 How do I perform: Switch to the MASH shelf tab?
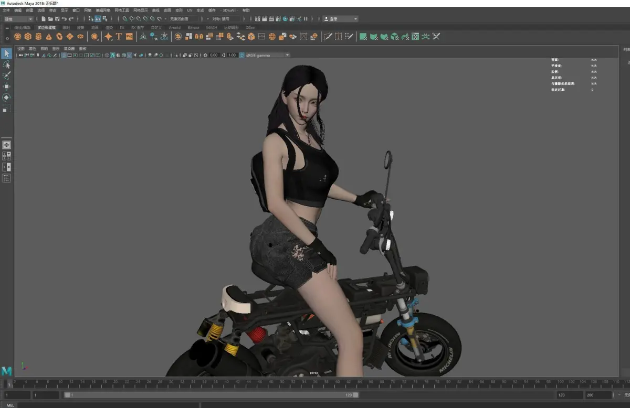click(212, 27)
